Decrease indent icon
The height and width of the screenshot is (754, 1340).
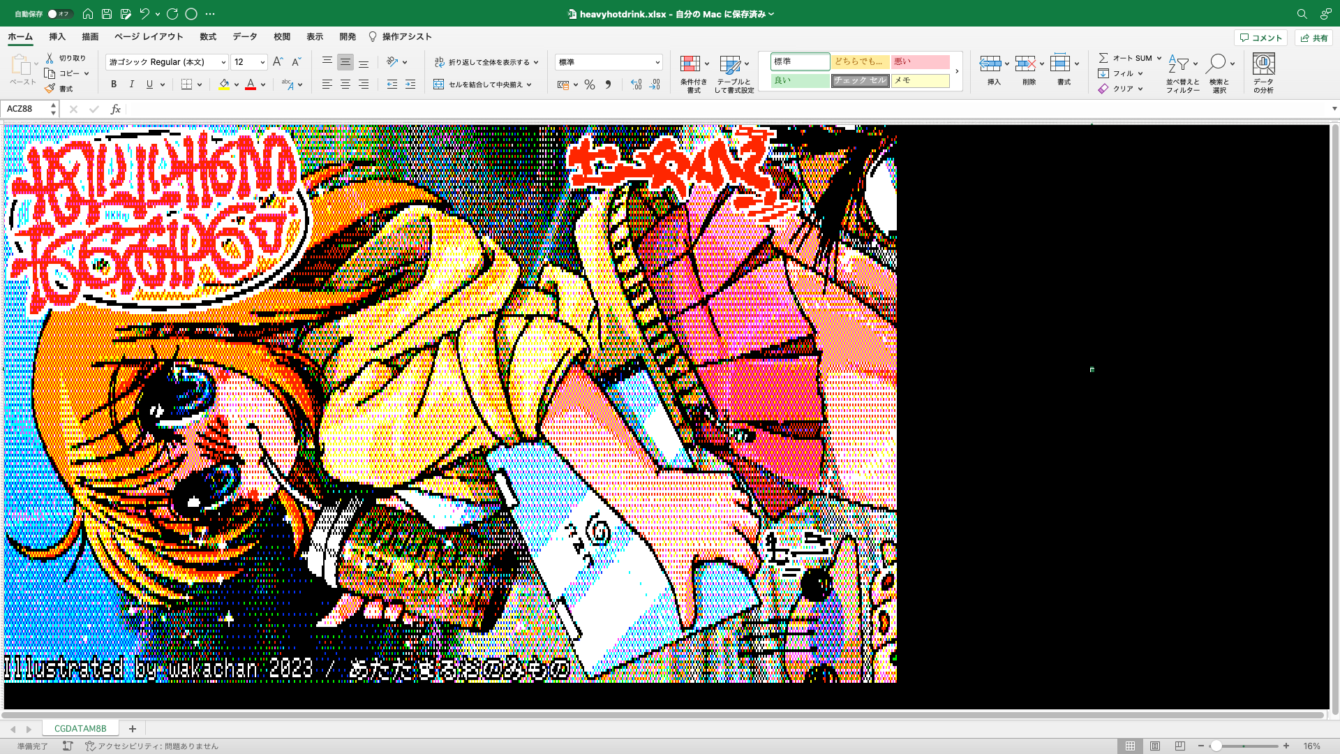click(392, 84)
